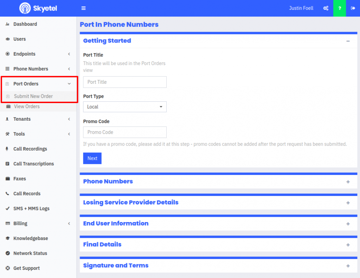Expand the Signature and Terms section
The image size is (360, 278).
click(x=348, y=266)
